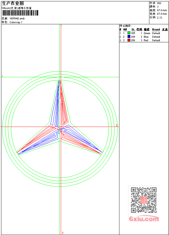Select the stitch count 206 cell
169x235 pixels.
[133, 40]
